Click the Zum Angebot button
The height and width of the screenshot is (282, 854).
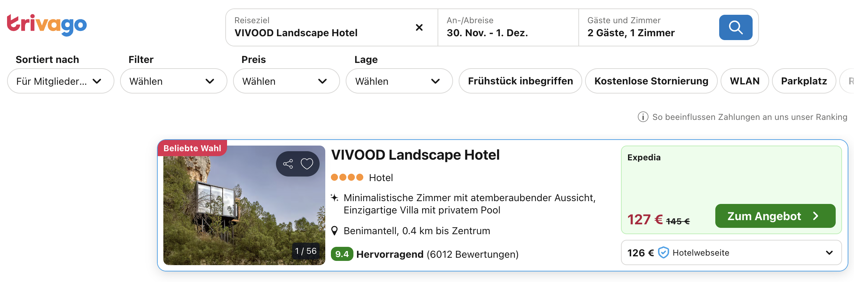click(x=775, y=216)
